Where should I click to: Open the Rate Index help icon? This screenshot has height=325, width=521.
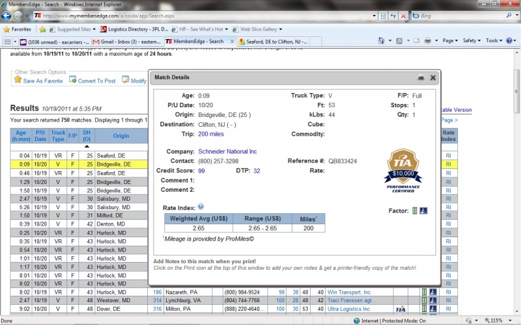click(x=201, y=207)
